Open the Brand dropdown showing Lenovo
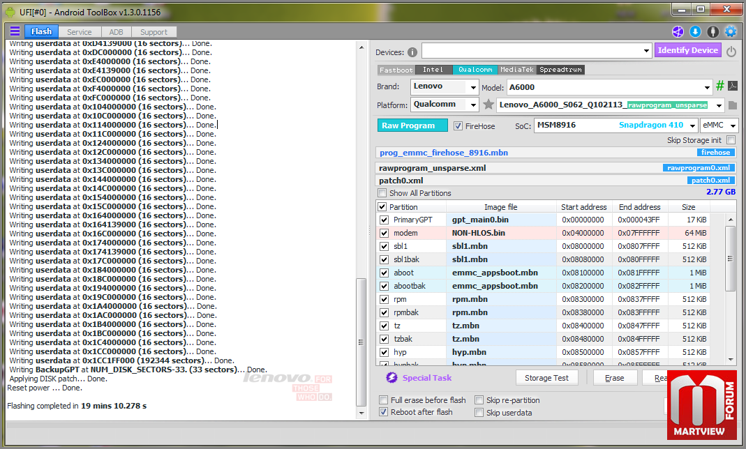 473,87
